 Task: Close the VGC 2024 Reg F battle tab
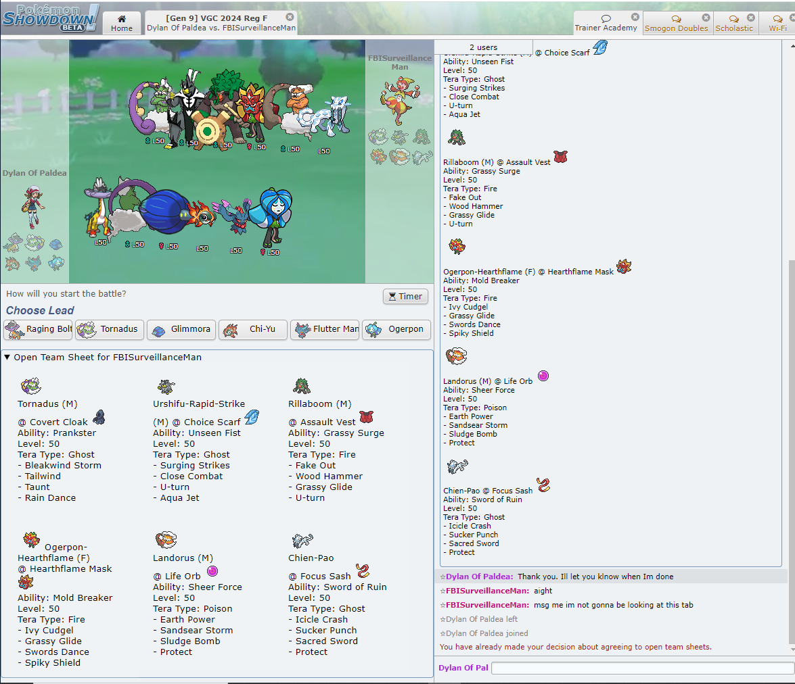[x=290, y=17]
